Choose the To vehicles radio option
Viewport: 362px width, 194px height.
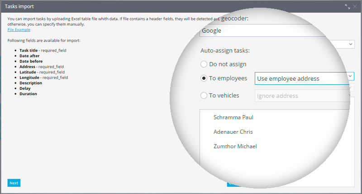pyautogui.click(x=204, y=96)
